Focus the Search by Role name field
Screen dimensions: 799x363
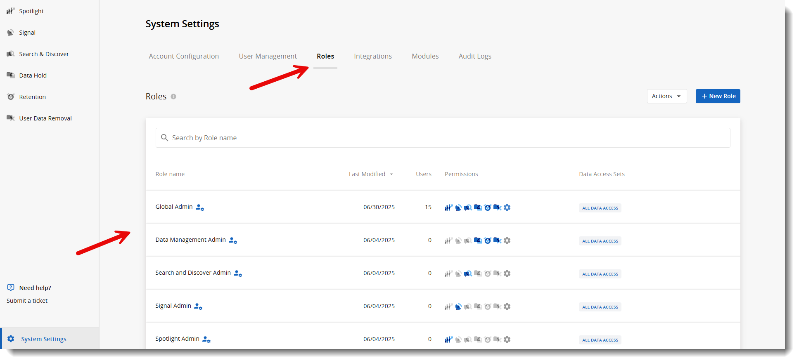click(x=443, y=138)
